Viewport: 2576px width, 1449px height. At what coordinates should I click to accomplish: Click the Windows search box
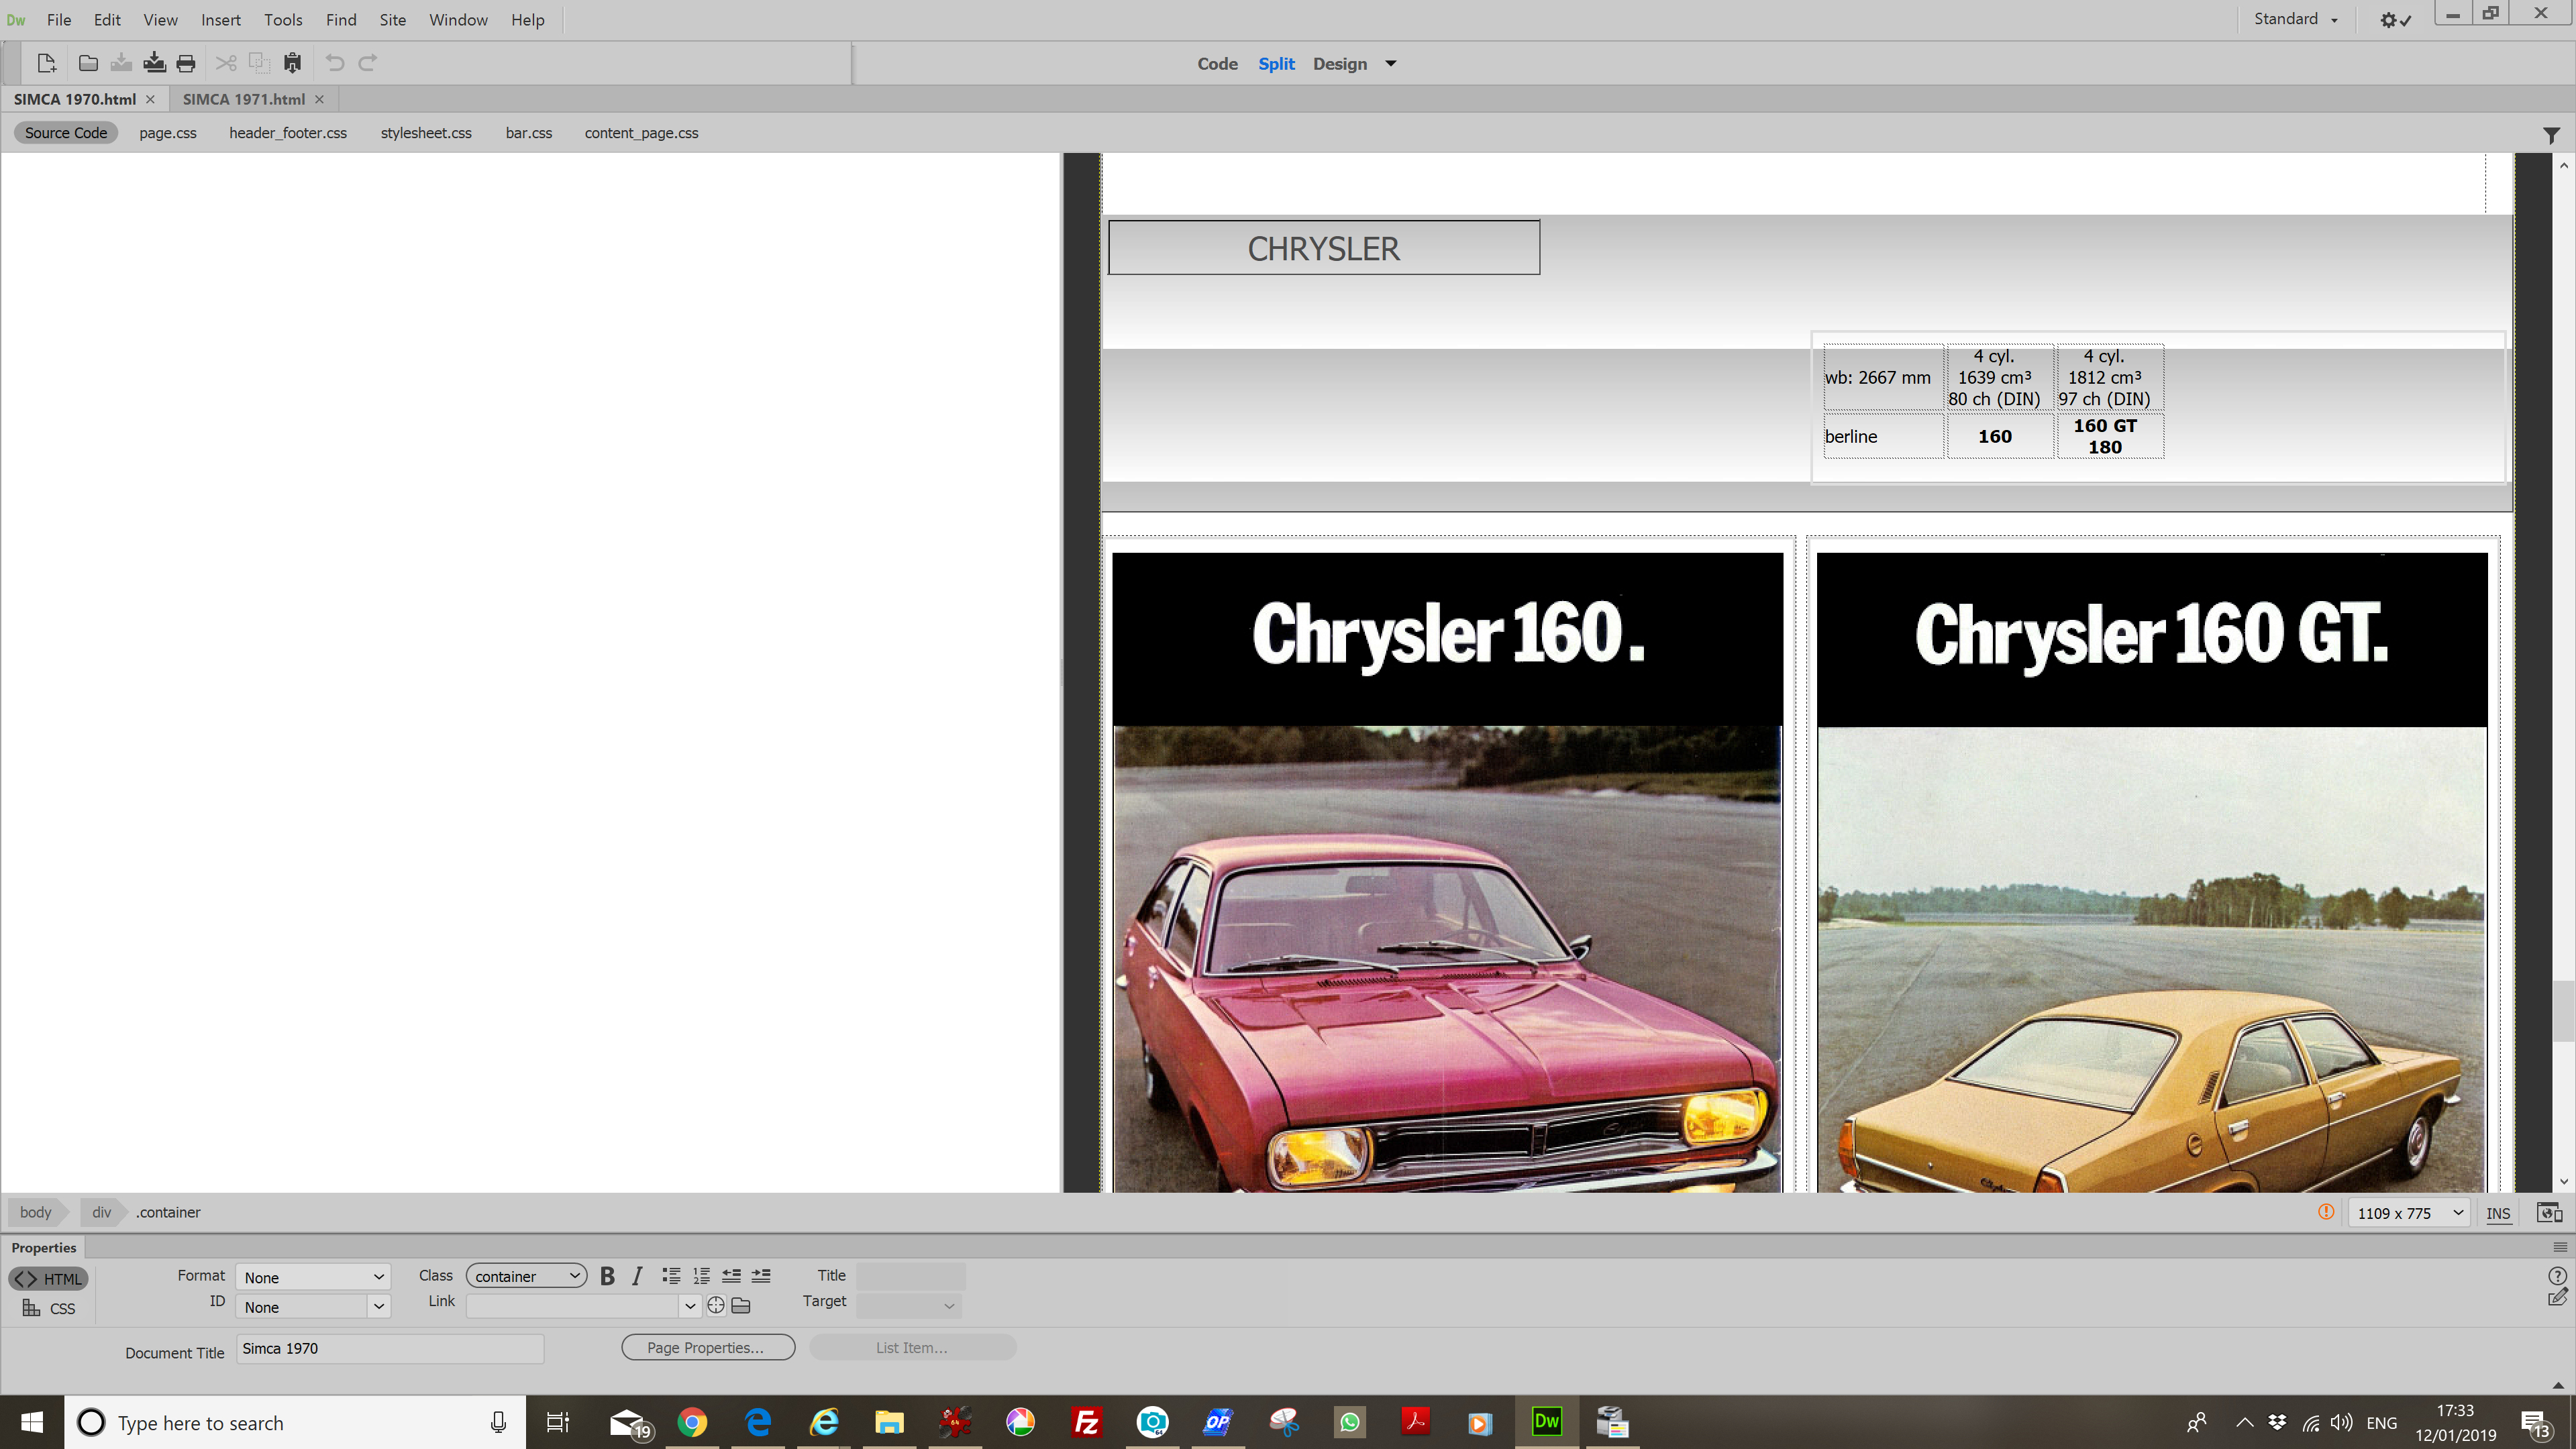click(x=295, y=1422)
